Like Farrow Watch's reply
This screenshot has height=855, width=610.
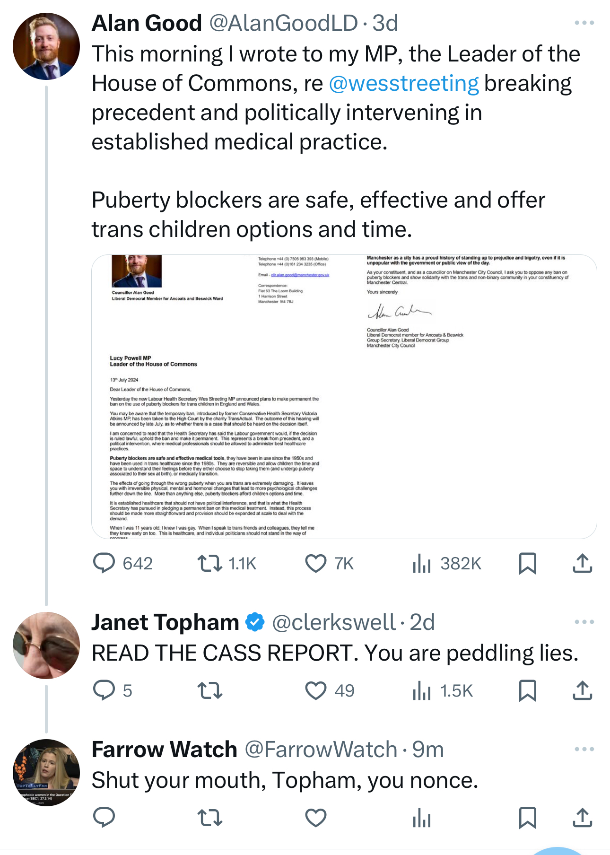click(316, 818)
